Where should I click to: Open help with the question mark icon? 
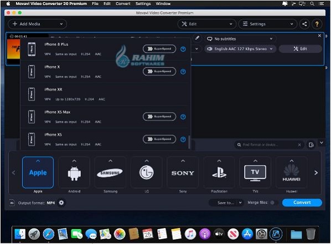pyautogui.click(x=317, y=24)
